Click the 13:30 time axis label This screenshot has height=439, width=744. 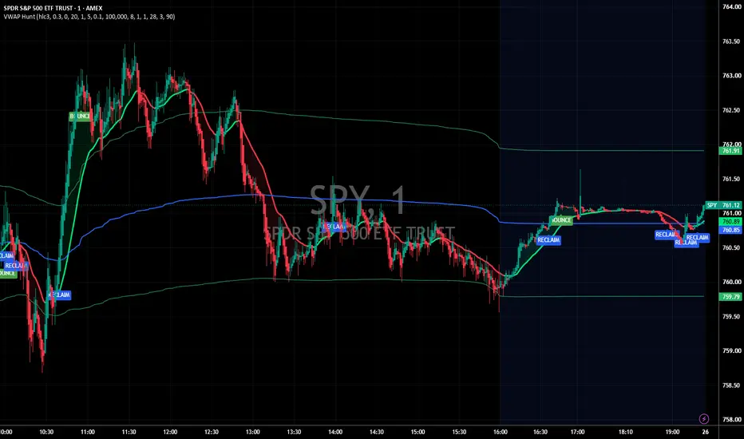[295, 432]
